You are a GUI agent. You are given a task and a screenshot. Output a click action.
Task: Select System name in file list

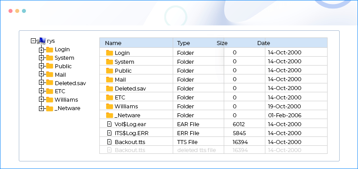[x=124, y=62]
